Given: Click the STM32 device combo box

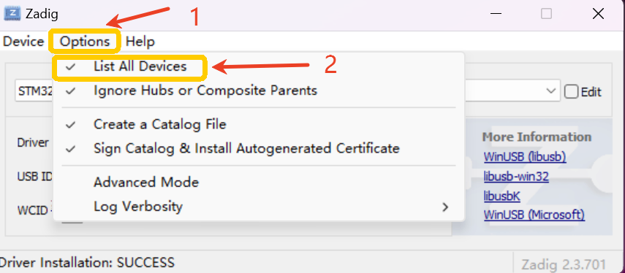Looking at the screenshot, I should coord(287,91).
